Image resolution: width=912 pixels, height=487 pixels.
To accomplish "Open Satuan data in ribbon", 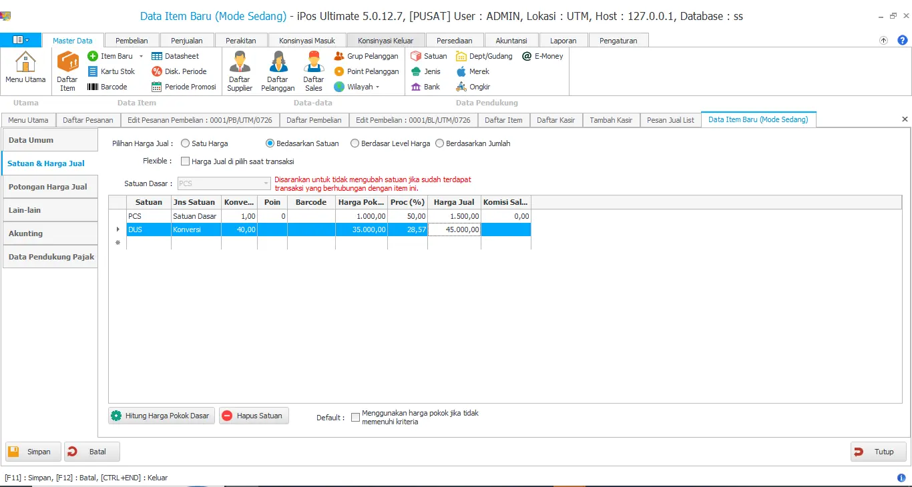I will coord(429,56).
